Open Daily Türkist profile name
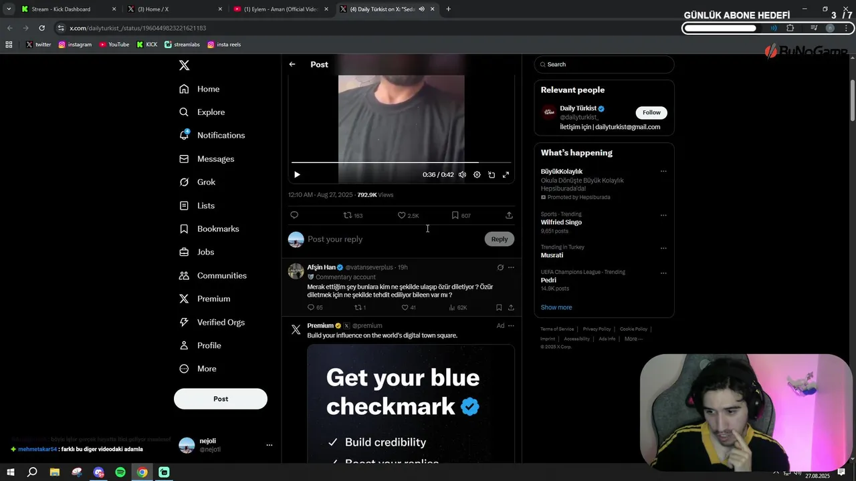856x481 pixels. [x=578, y=108]
